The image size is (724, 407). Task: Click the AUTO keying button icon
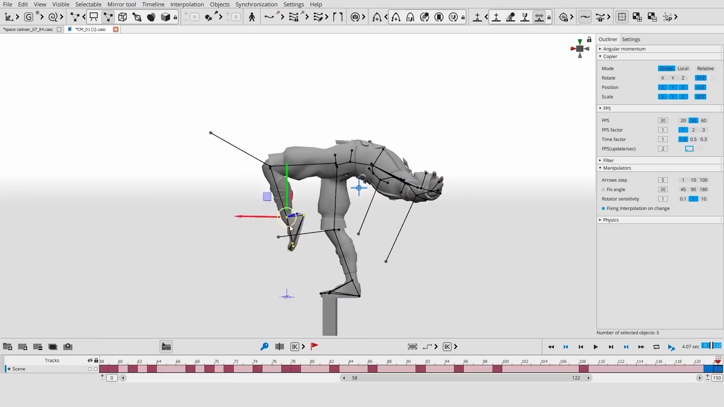tap(166, 347)
